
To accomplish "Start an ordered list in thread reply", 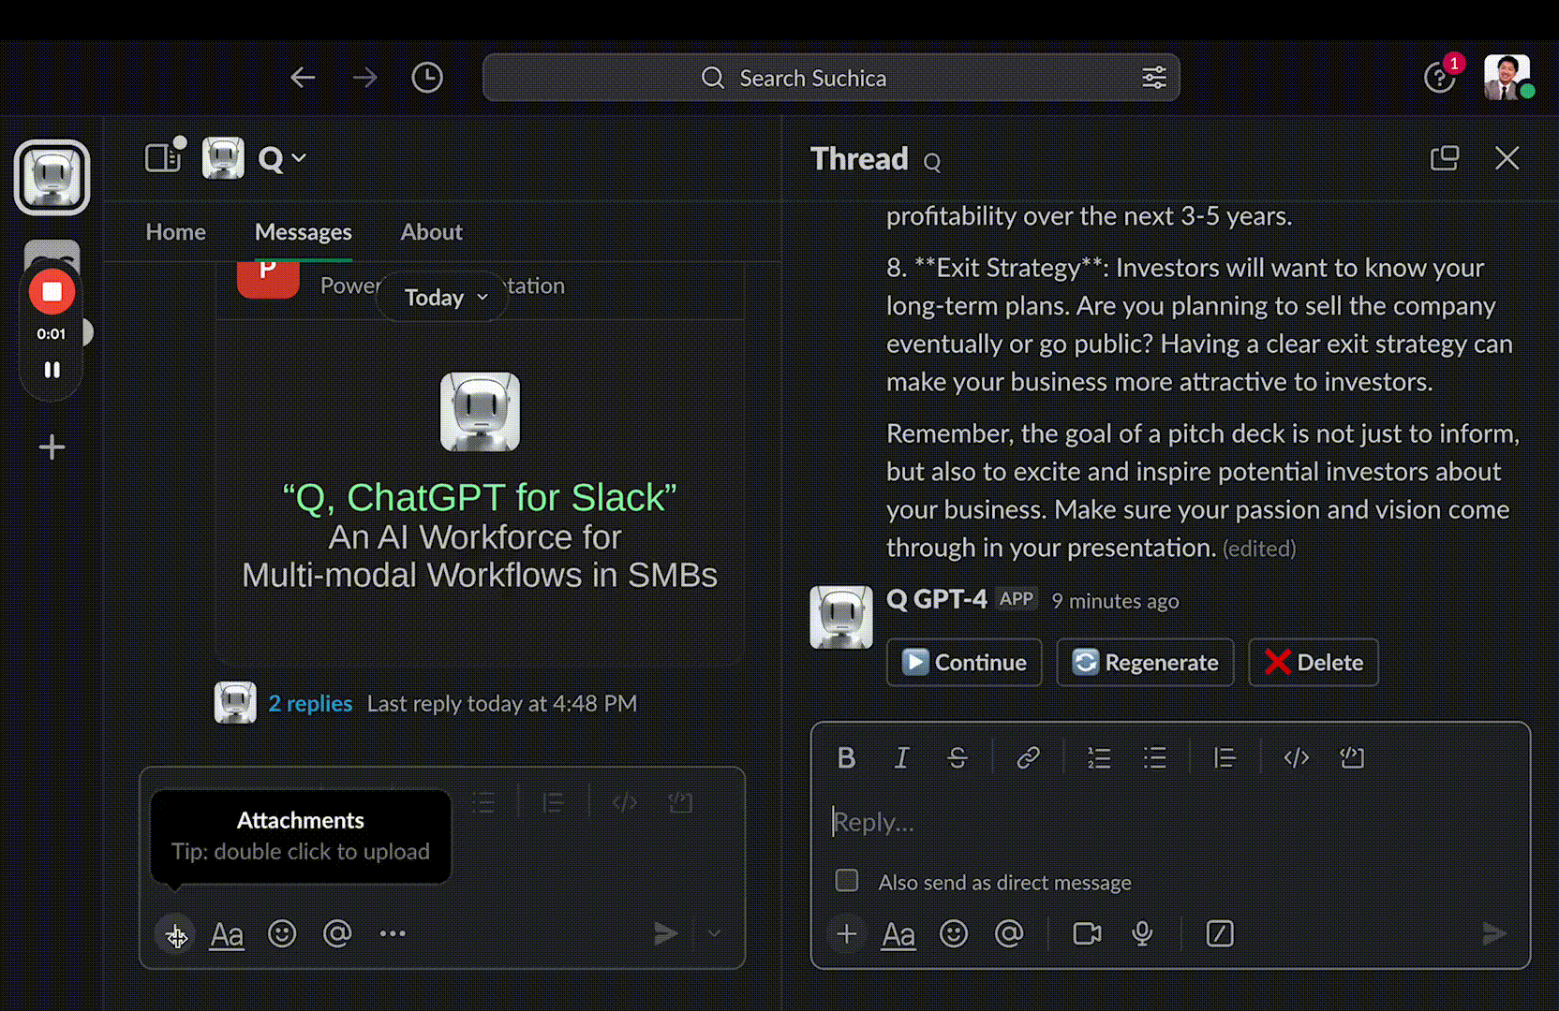I will (x=1099, y=757).
